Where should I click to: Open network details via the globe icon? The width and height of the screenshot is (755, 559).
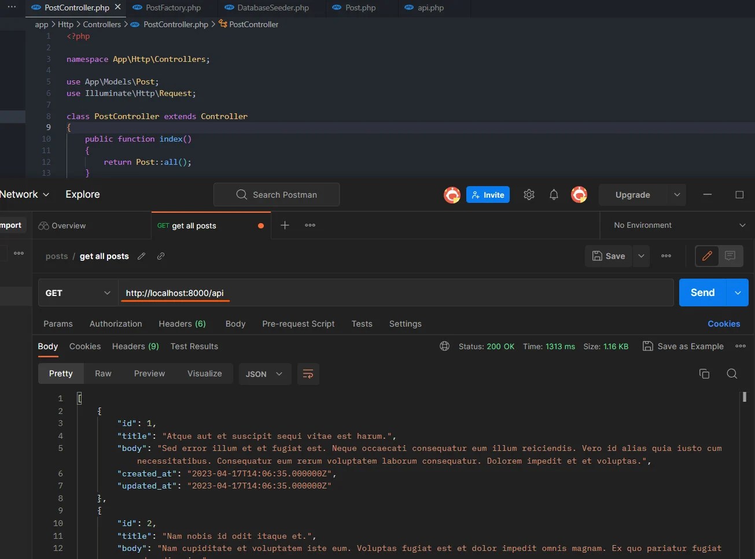point(444,346)
